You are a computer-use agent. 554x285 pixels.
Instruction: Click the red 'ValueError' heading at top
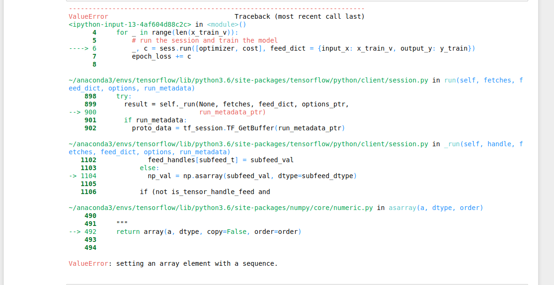click(88, 16)
